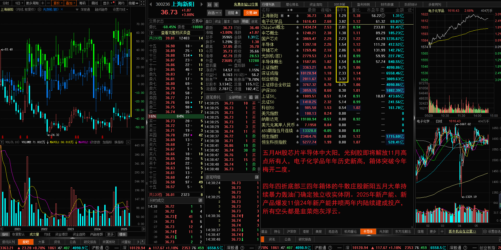Click bell icon in 半导体 watchlist row
Image resolution: width=501 pixels, height=250 pixels.
297,44
